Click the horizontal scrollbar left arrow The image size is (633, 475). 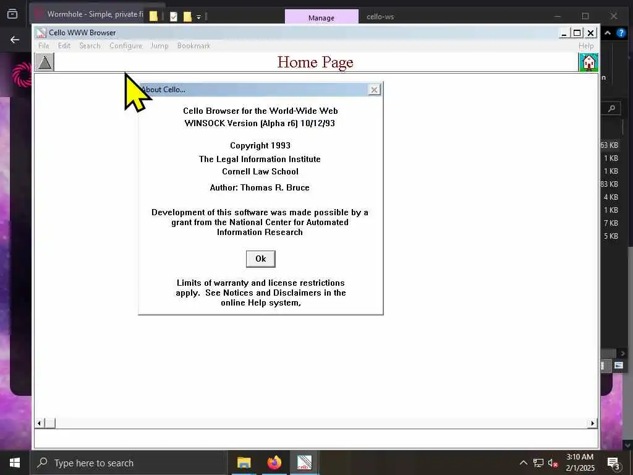tap(39, 423)
